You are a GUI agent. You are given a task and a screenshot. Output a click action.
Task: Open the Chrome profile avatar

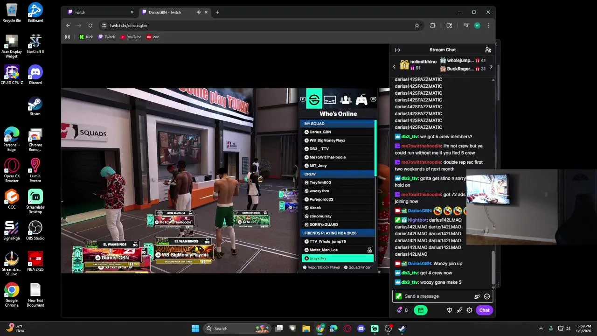pyautogui.click(x=477, y=26)
